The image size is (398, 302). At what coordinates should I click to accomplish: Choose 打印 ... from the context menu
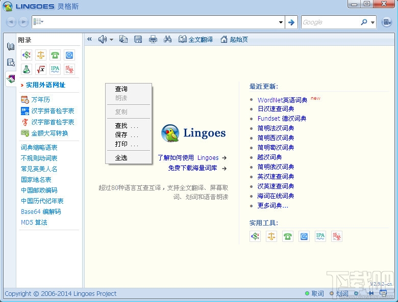click(129, 144)
